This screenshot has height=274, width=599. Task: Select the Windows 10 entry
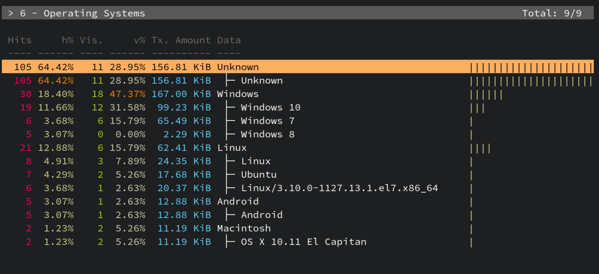click(x=270, y=107)
